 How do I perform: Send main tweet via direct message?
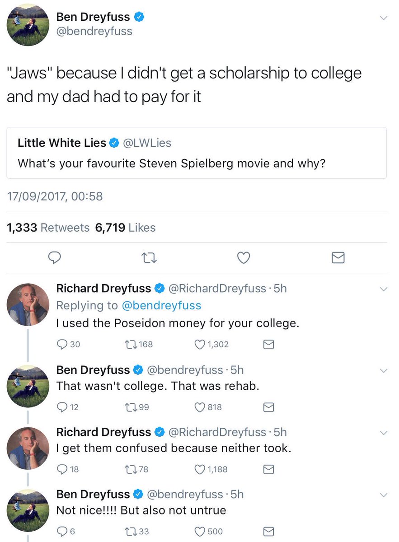(x=338, y=257)
